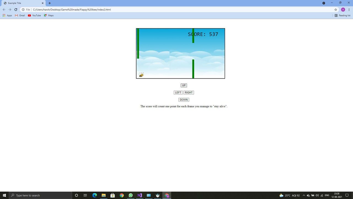Screen dimensions: 353x199
Task: Open a new browser tab
Action: coord(50,3)
